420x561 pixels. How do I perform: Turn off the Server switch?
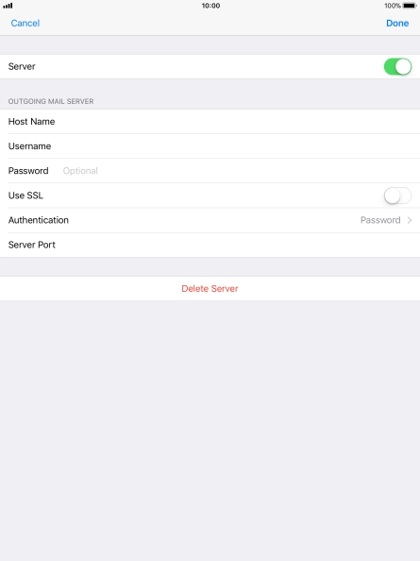click(397, 66)
